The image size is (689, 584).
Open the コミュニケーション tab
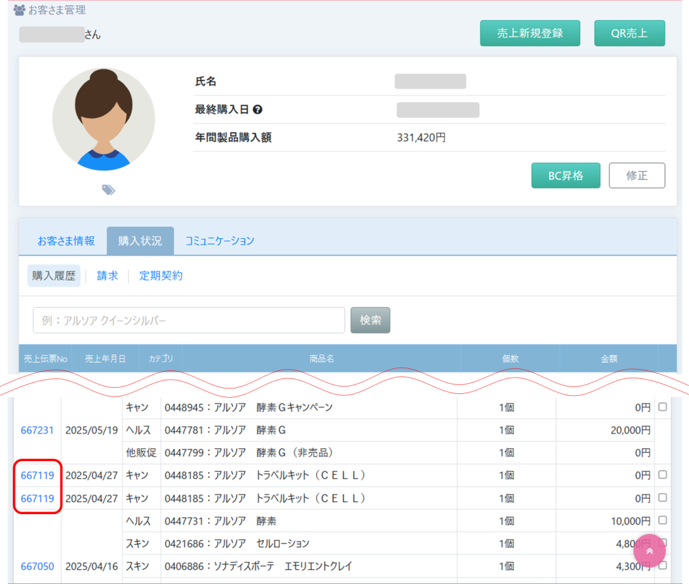click(x=219, y=241)
